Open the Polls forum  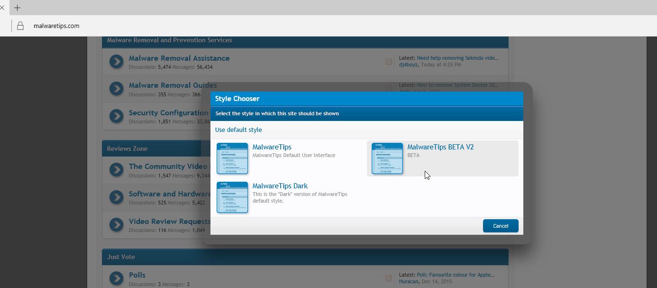click(137, 275)
